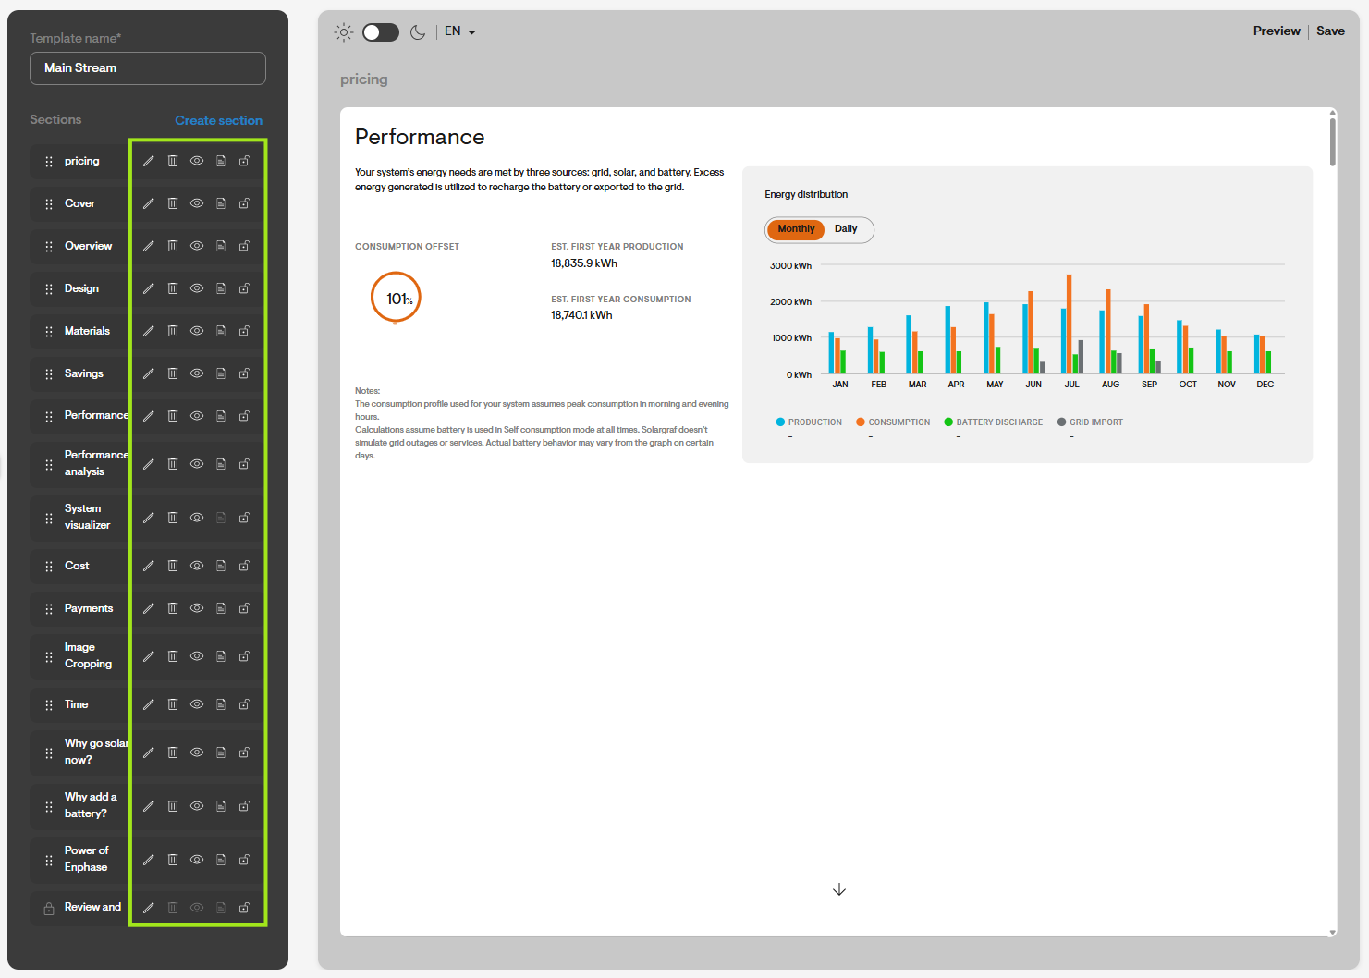Edit the pricing section with pencil icon
The width and height of the screenshot is (1369, 978).
coord(148,161)
